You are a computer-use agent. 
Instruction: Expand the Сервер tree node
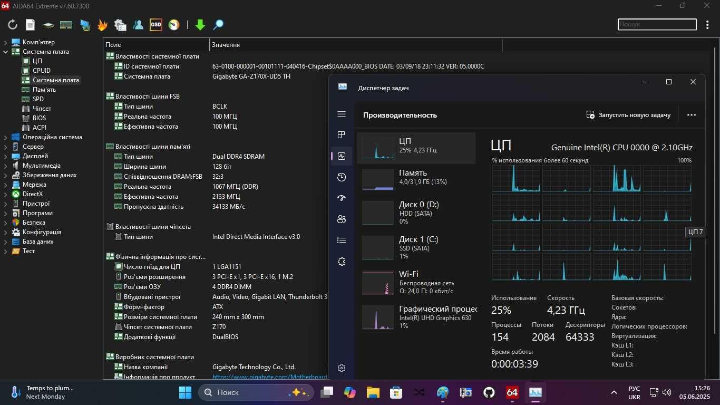[6, 147]
